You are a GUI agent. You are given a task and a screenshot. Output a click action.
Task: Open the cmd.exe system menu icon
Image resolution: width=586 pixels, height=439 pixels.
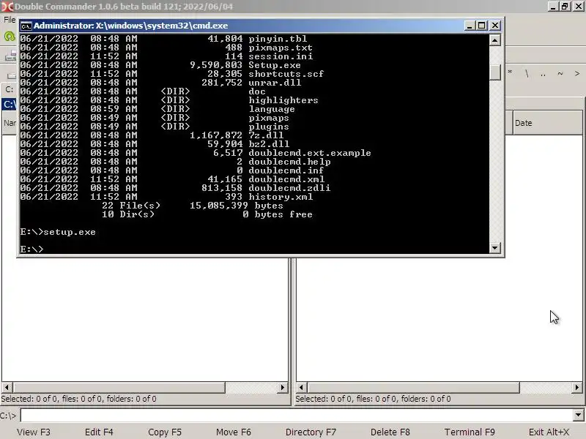point(26,26)
